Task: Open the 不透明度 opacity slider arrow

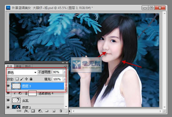Action: [65, 72]
